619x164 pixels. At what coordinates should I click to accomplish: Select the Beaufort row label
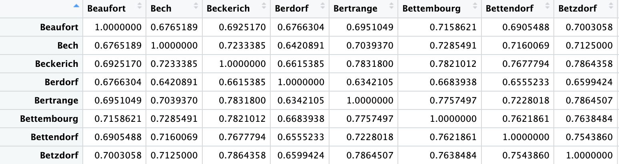click(x=59, y=27)
